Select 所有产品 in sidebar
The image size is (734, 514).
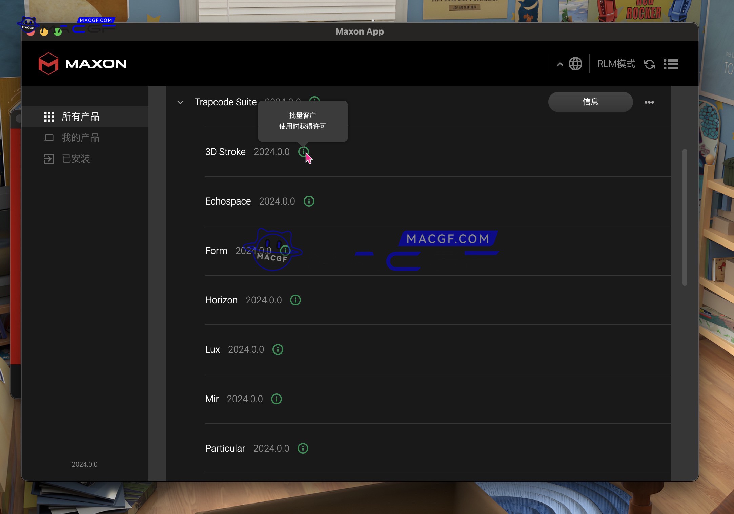80,117
